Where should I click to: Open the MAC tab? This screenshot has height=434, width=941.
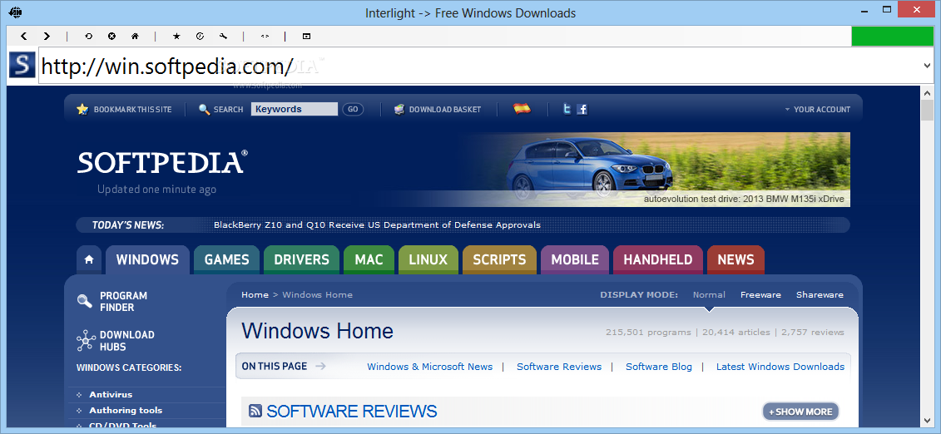pyautogui.click(x=369, y=259)
